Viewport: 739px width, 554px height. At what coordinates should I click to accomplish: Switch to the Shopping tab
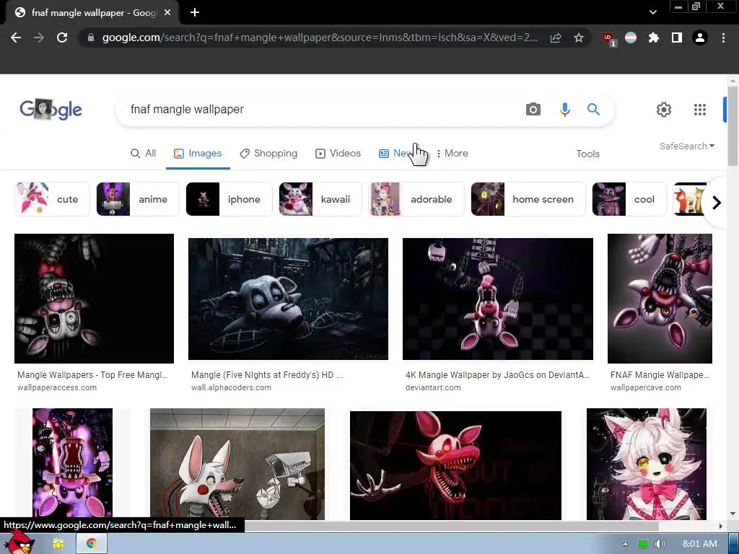(268, 153)
